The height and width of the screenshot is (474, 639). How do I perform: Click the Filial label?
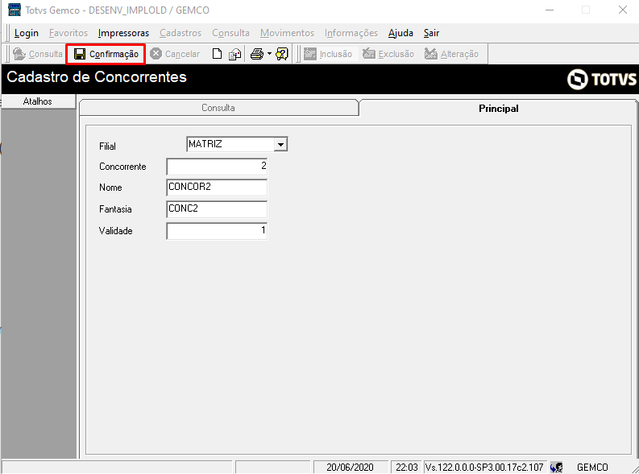108,146
